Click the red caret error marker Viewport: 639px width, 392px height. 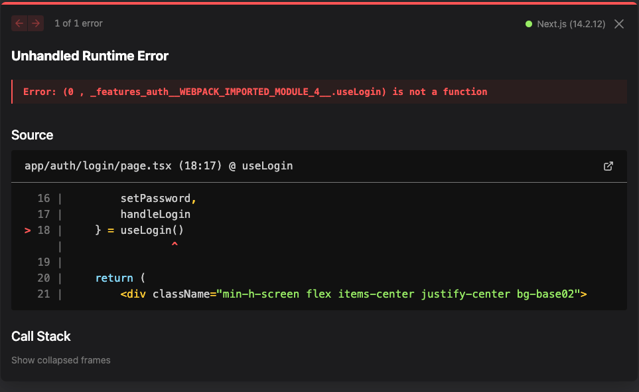coord(175,245)
